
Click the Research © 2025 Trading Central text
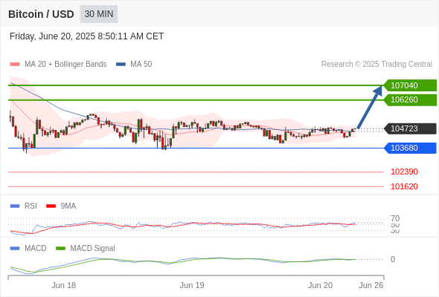pyautogui.click(x=376, y=65)
